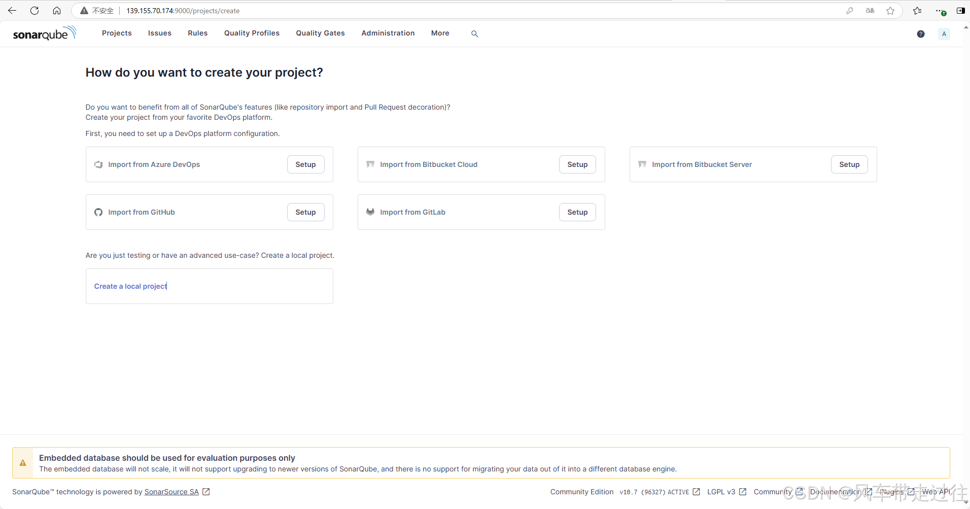Open the user account avatar A

[944, 34]
